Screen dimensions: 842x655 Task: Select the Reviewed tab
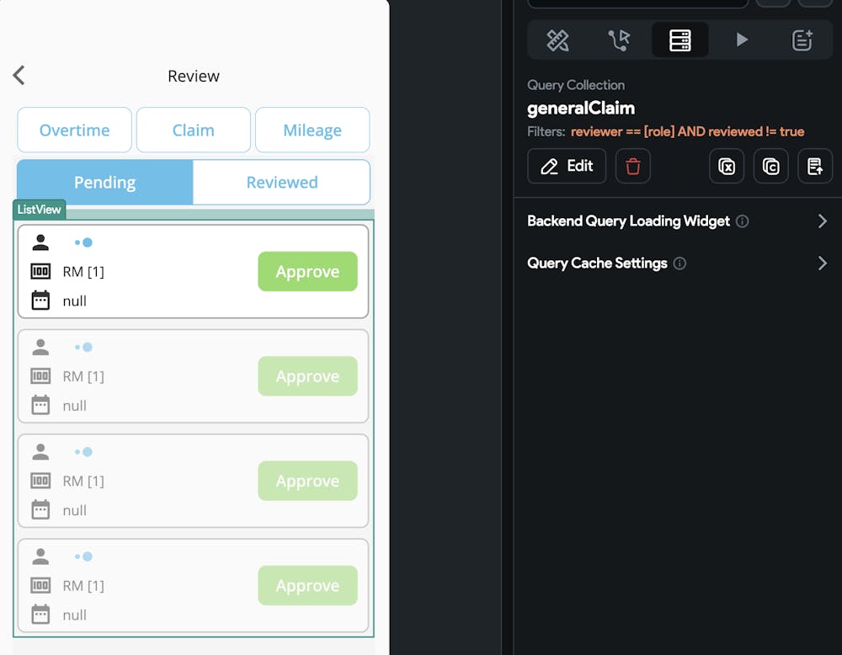pos(282,182)
